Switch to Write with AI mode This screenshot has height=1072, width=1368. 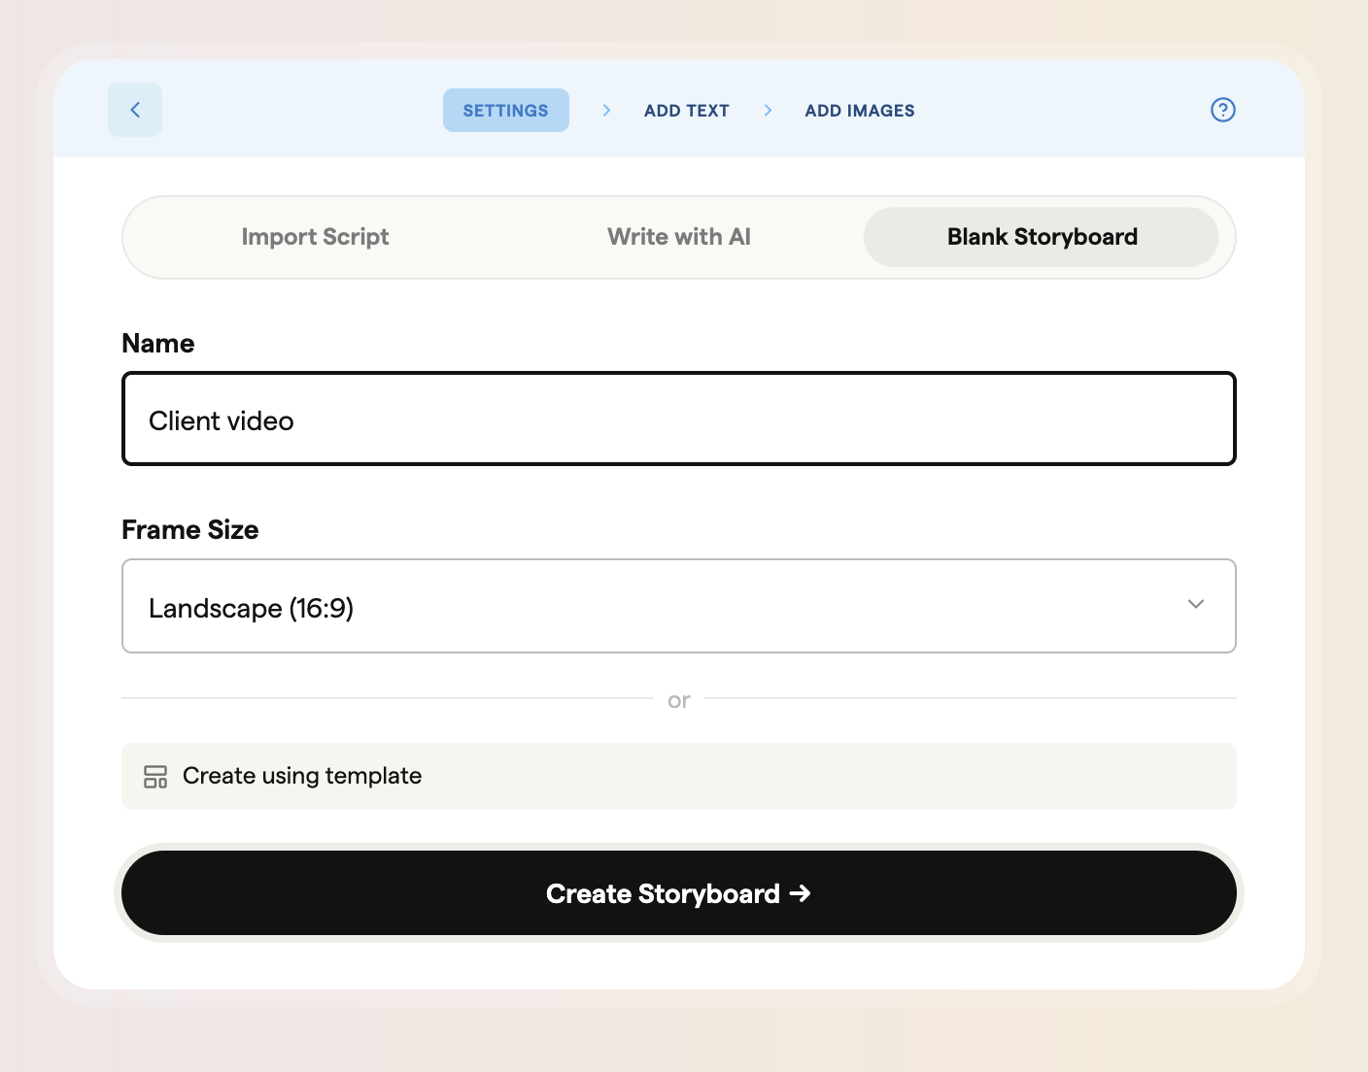[x=678, y=237]
